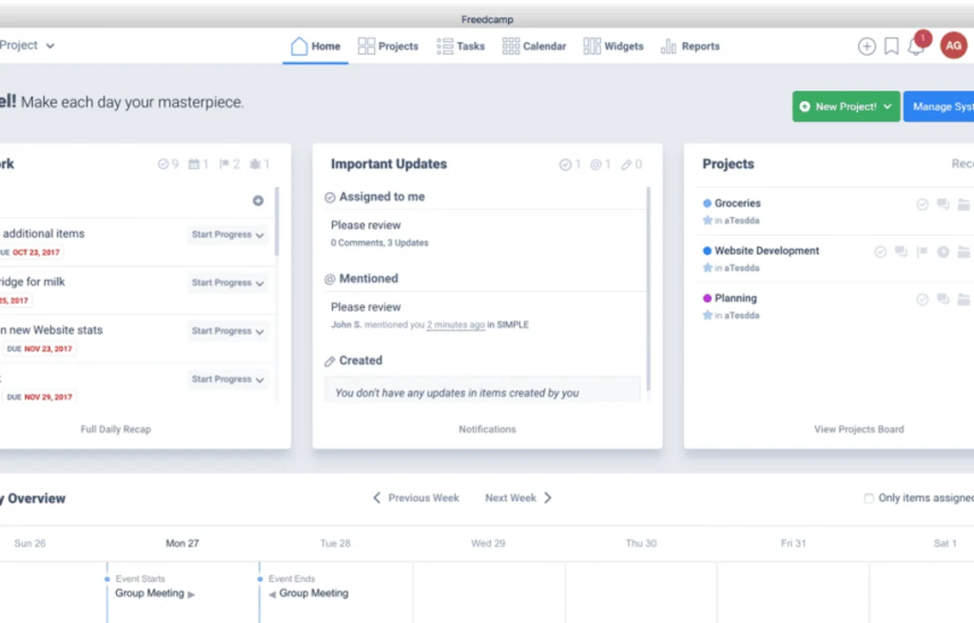
Task: Filter work widget by calendar events count
Action: pyautogui.click(x=198, y=164)
